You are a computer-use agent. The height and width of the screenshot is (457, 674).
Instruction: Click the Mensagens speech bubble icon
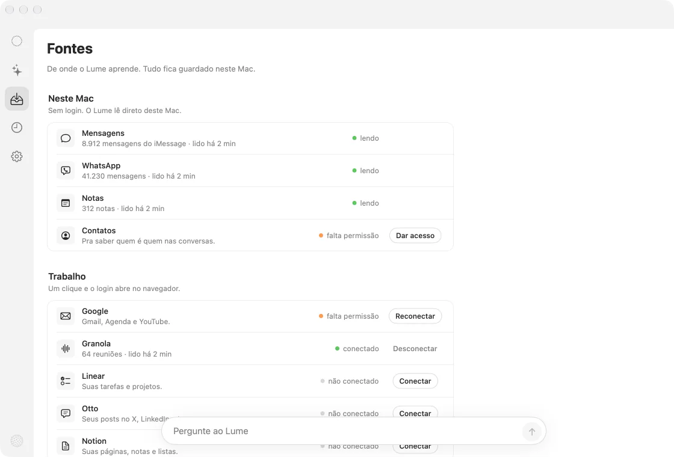(66, 138)
